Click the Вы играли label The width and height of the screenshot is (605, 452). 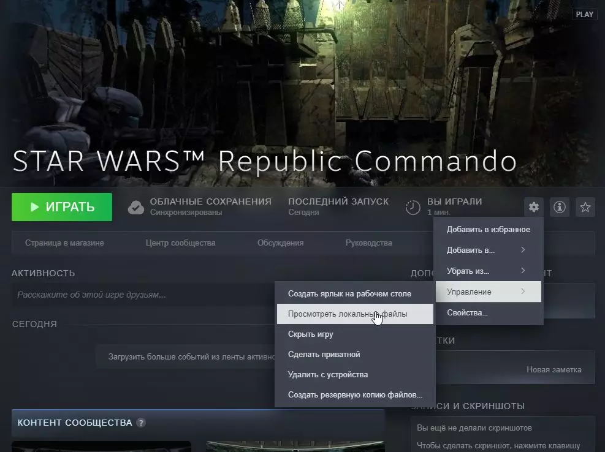click(455, 202)
